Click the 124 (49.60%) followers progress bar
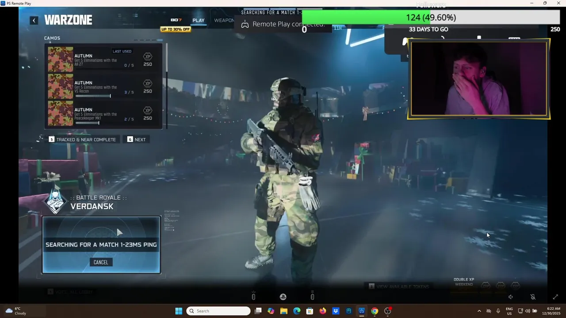Screen dimensions: 566x318 point(431,17)
